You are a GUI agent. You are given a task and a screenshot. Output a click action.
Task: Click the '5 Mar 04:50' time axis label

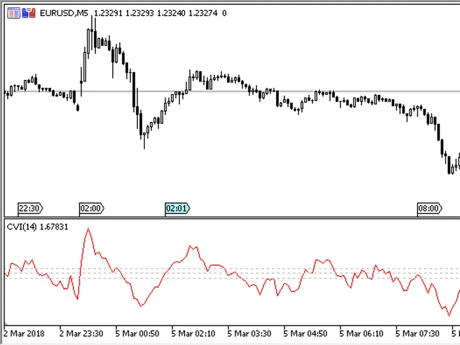point(305,333)
